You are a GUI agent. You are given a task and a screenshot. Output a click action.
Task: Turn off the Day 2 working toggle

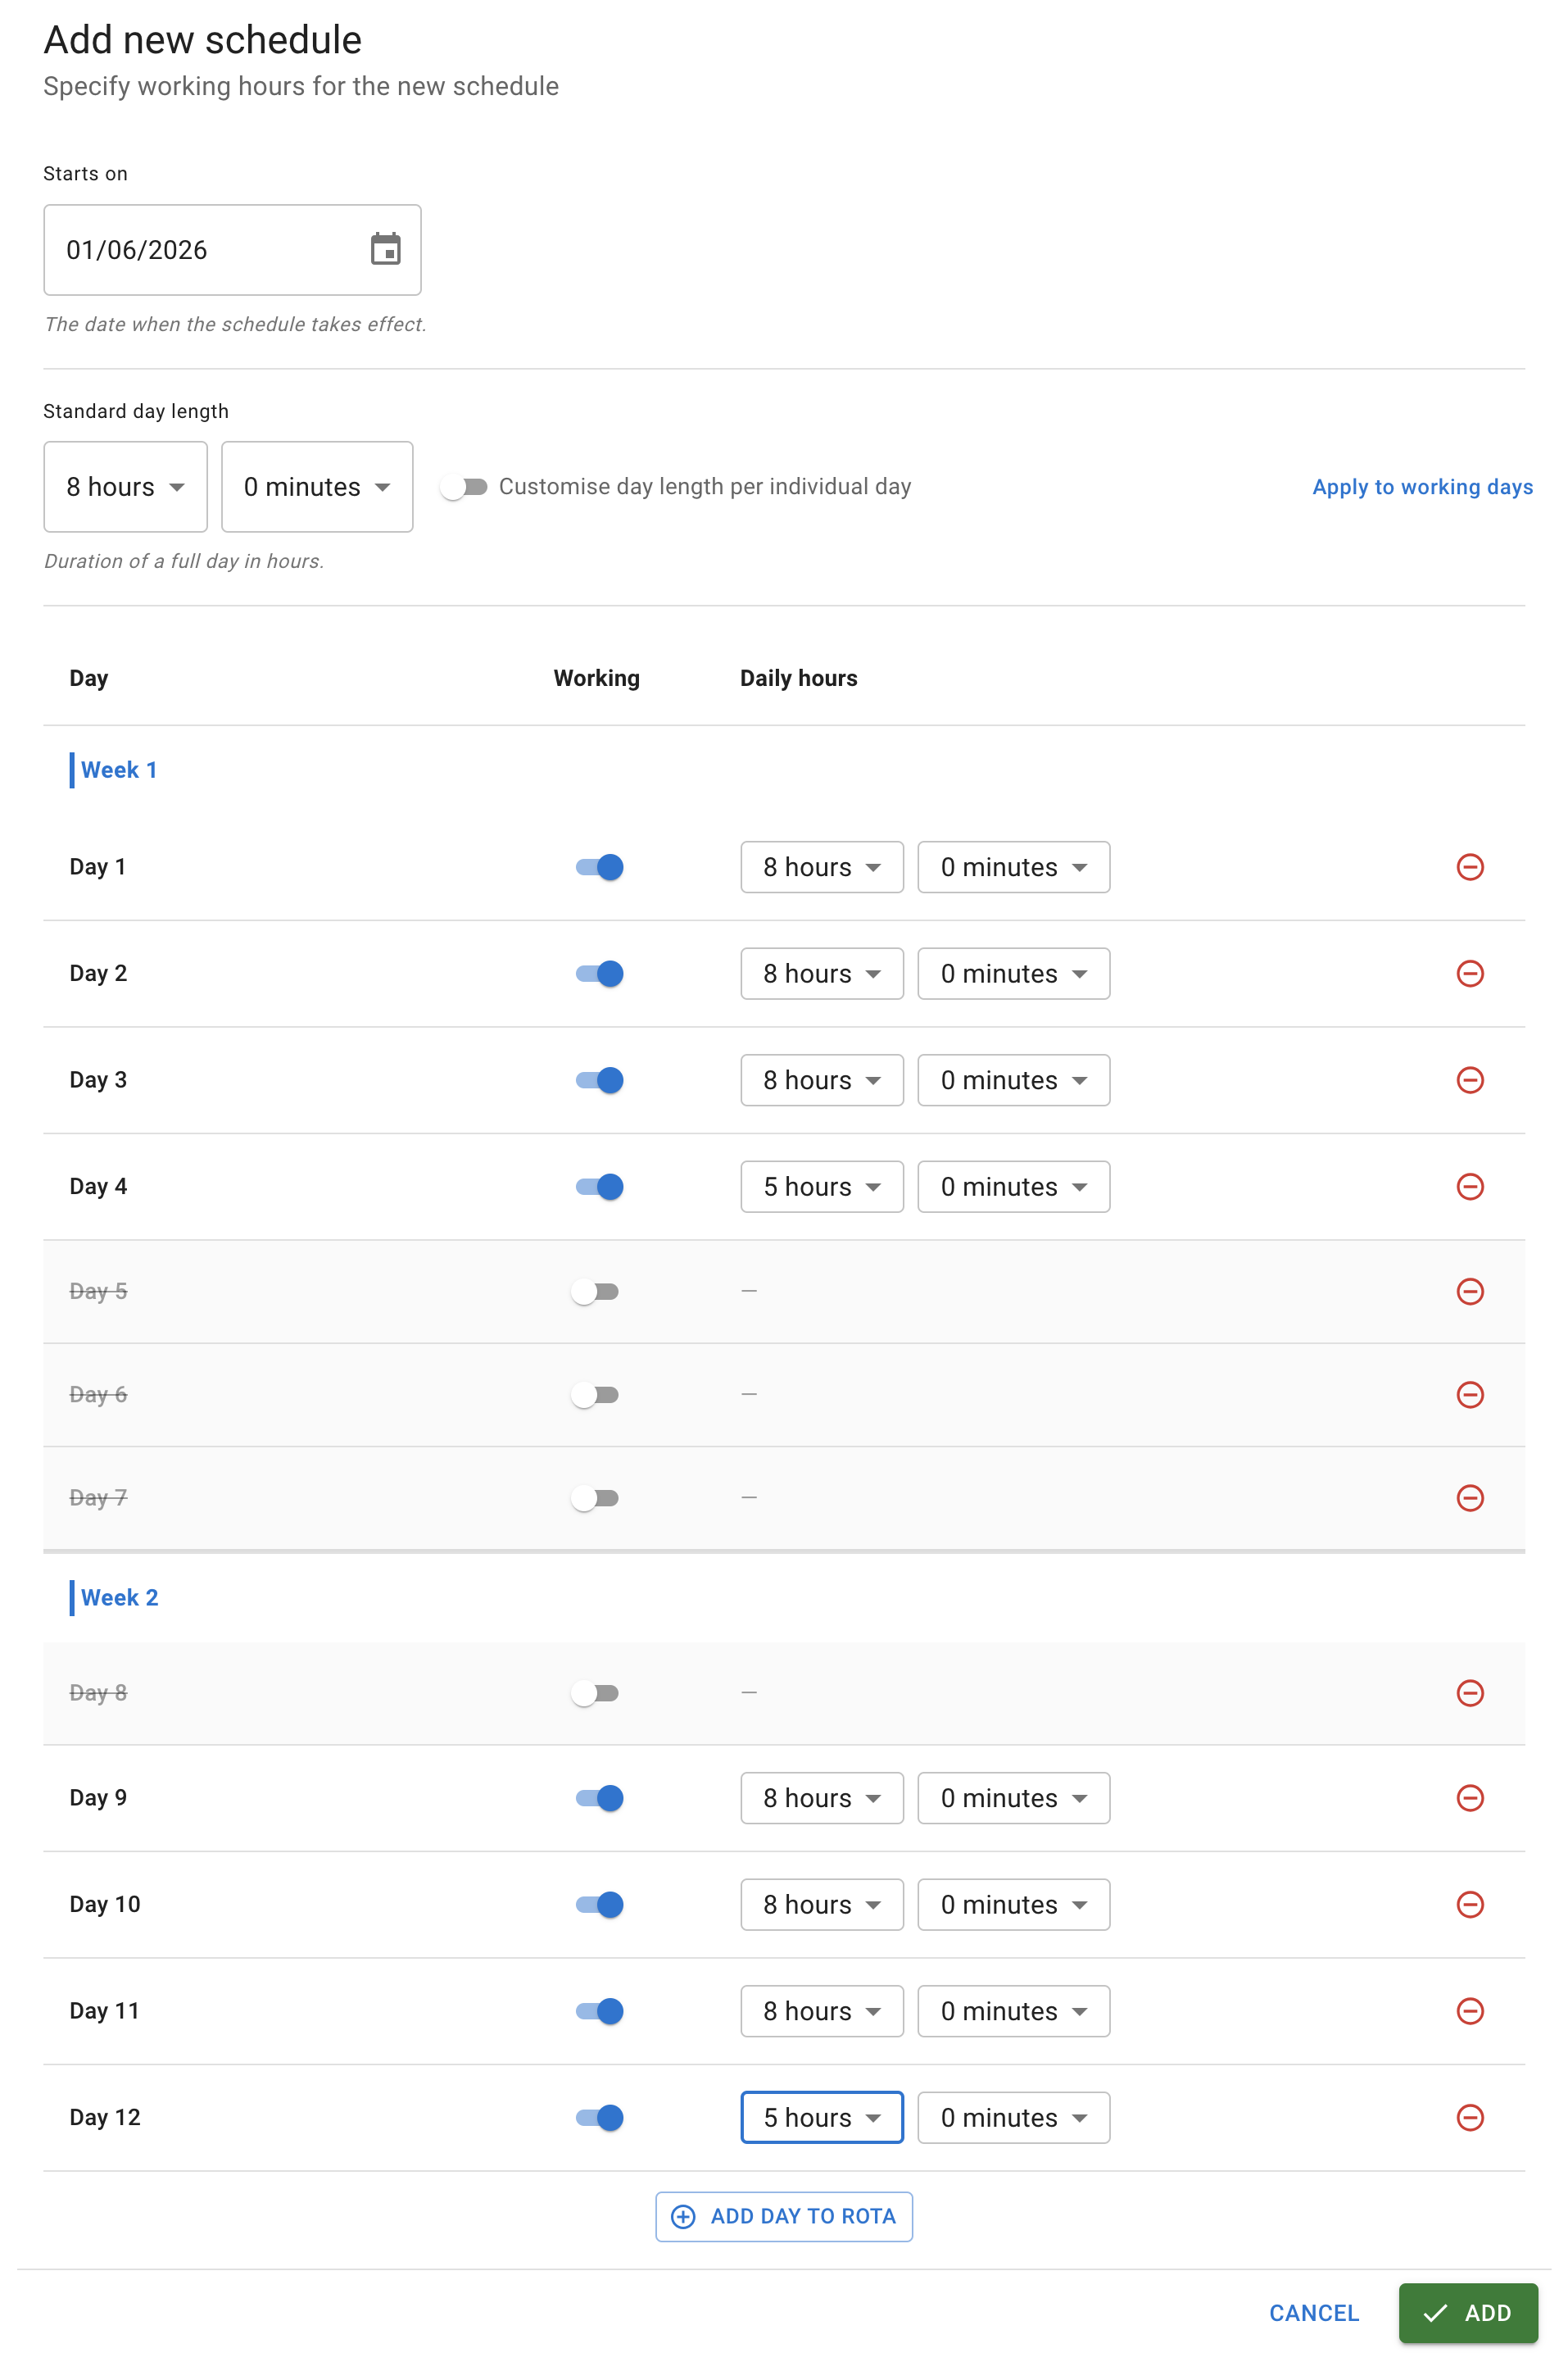(x=599, y=974)
